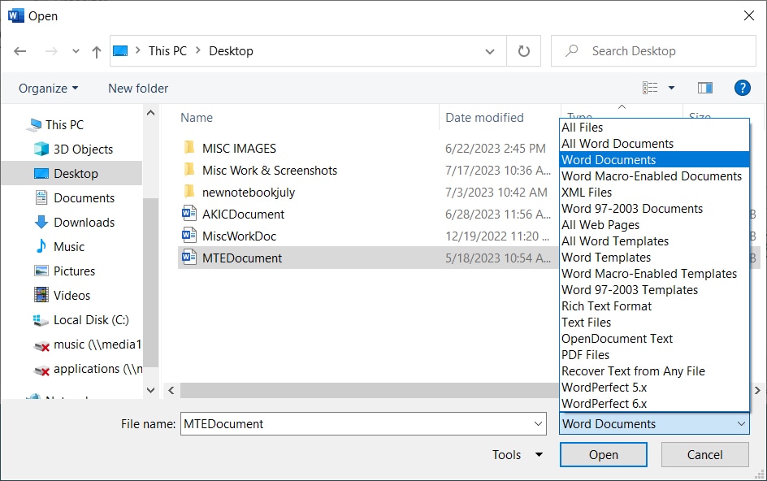The image size is (767, 481).
Task: Open Help via question mark icon
Action: pyautogui.click(x=743, y=88)
